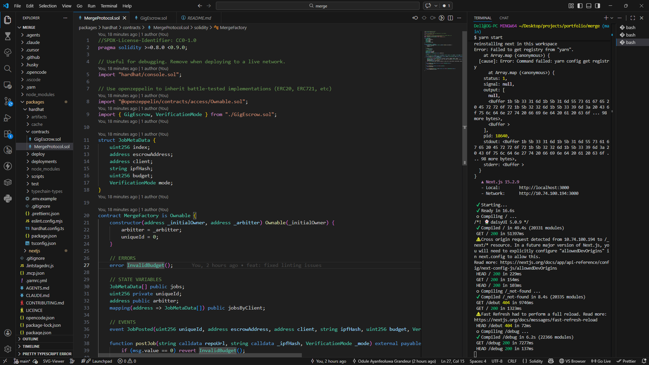The image size is (649, 365).
Task: Open the Terminal menu
Action: coord(109,5)
